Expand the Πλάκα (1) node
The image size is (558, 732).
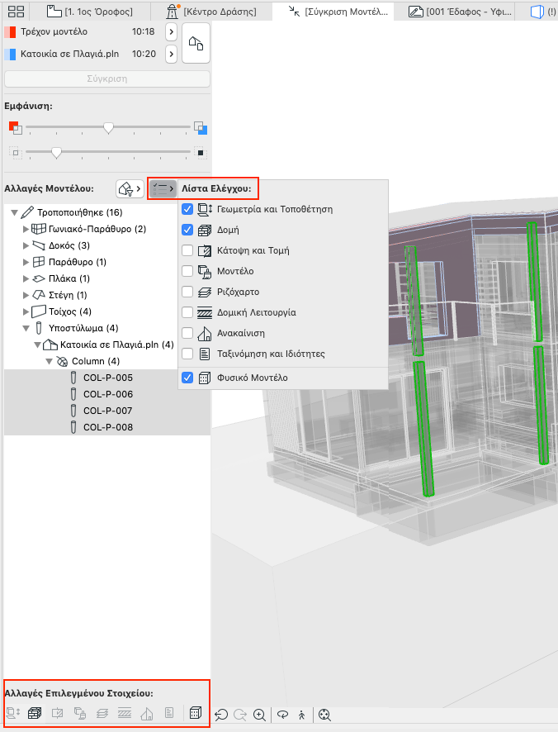click(x=26, y=278)
